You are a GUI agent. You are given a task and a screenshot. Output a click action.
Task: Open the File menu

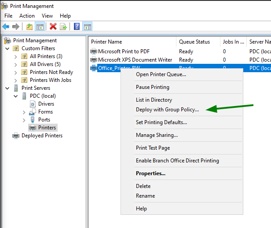[8, 16]
